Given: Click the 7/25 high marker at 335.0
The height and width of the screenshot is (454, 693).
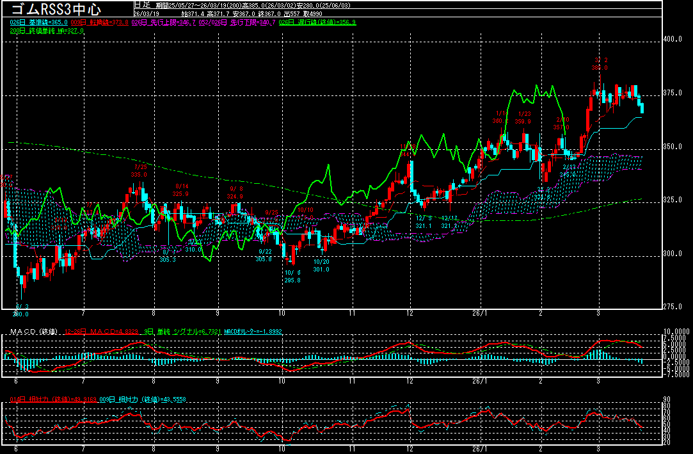Looking at the screenshot, I should pos(140,171).
